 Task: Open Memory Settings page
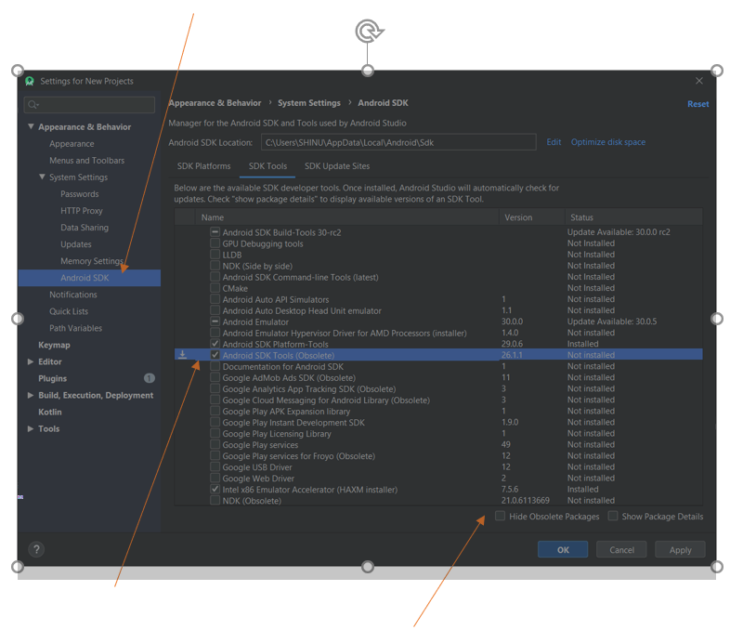pyautogui.click(x=92, y=261)
